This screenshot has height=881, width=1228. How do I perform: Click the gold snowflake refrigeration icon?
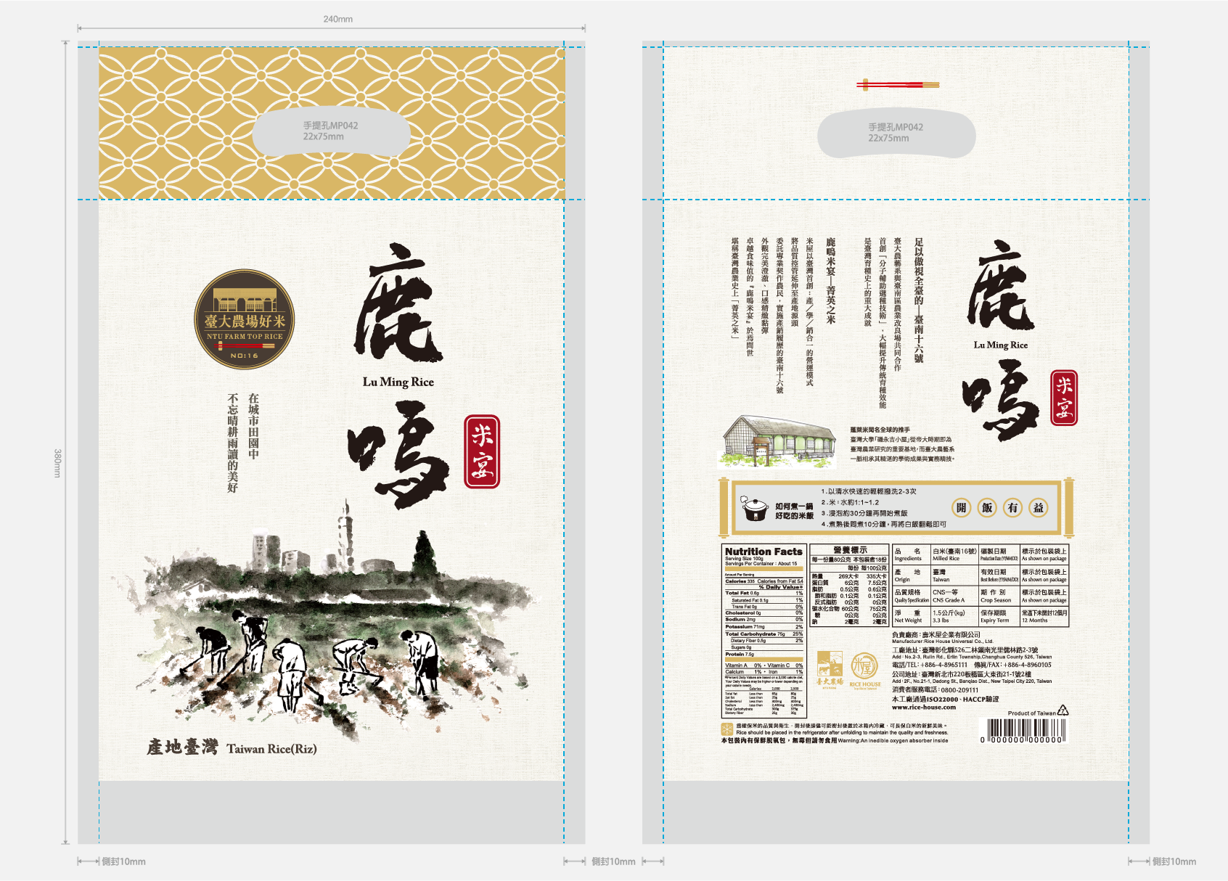727,729
